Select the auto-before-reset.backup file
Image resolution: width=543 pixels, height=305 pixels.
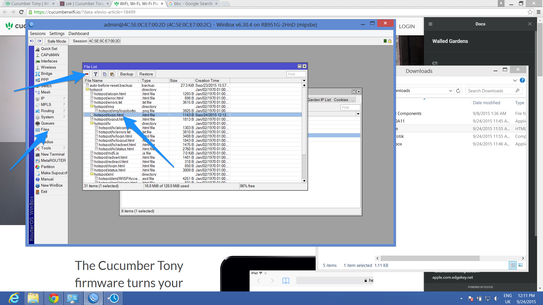coord(193,85)
